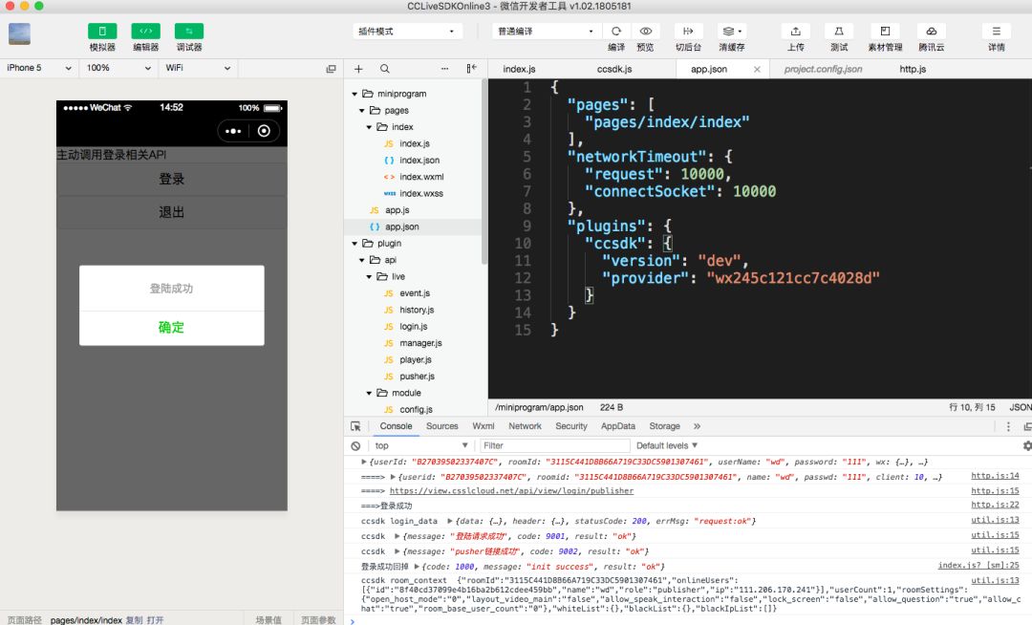The height and width of the screenshot is (625, 1032).
Task: Switch to the Network devtools tab
Action: [x=525, y=426]
